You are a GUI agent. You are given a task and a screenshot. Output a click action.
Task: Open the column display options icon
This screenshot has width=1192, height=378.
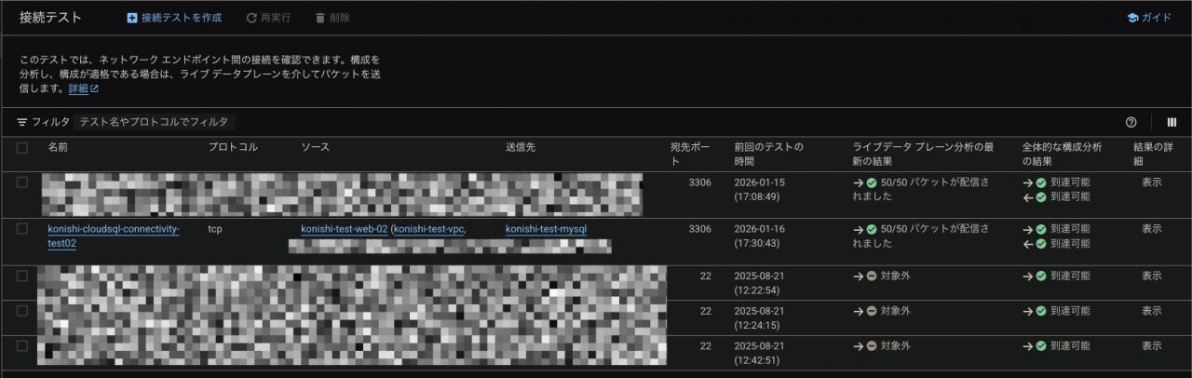[1172, 122]
